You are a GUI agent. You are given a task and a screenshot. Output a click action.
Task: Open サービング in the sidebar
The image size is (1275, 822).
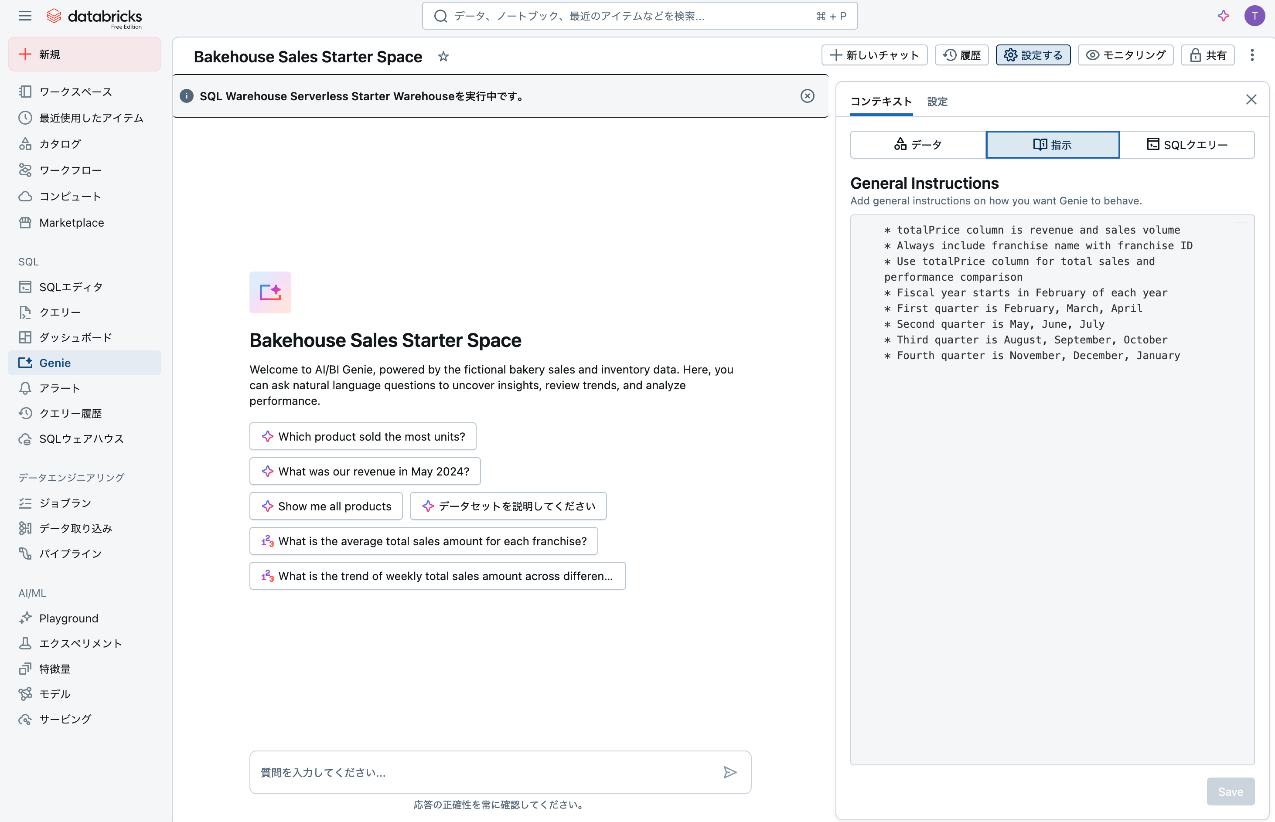(x=84, y=720)
